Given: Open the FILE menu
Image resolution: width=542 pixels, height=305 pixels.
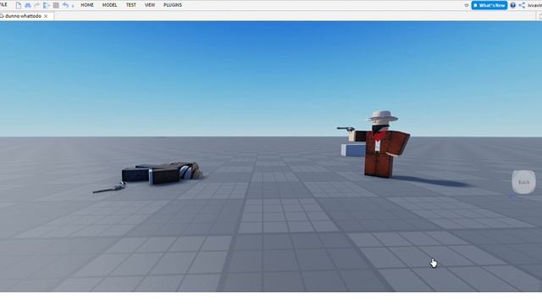Looking at the screenshot, I should coord(3,5).
